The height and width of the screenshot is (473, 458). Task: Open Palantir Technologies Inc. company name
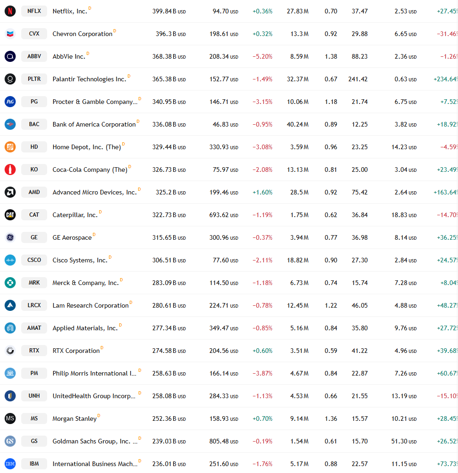tap(89, 79)
